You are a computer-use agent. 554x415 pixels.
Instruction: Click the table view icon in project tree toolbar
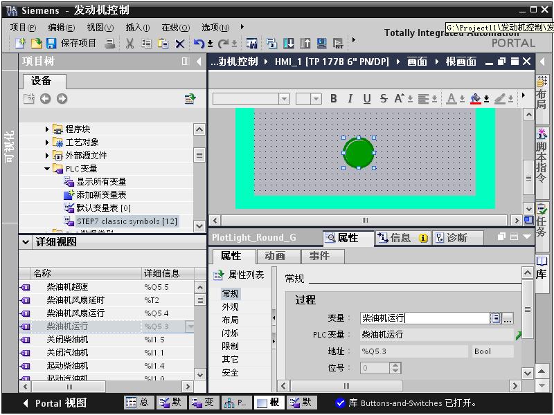coord(190,98)
